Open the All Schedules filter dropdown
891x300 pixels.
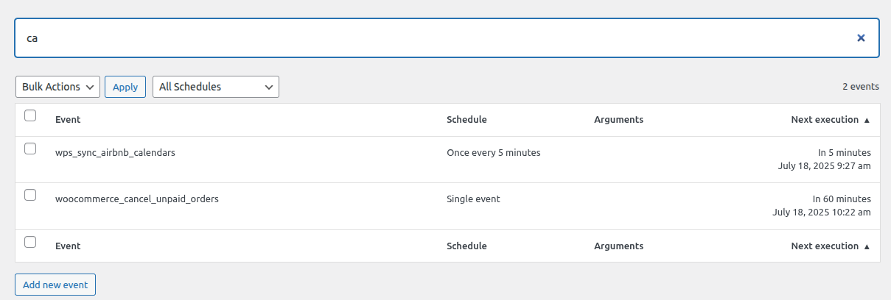(x=215, y=87)
